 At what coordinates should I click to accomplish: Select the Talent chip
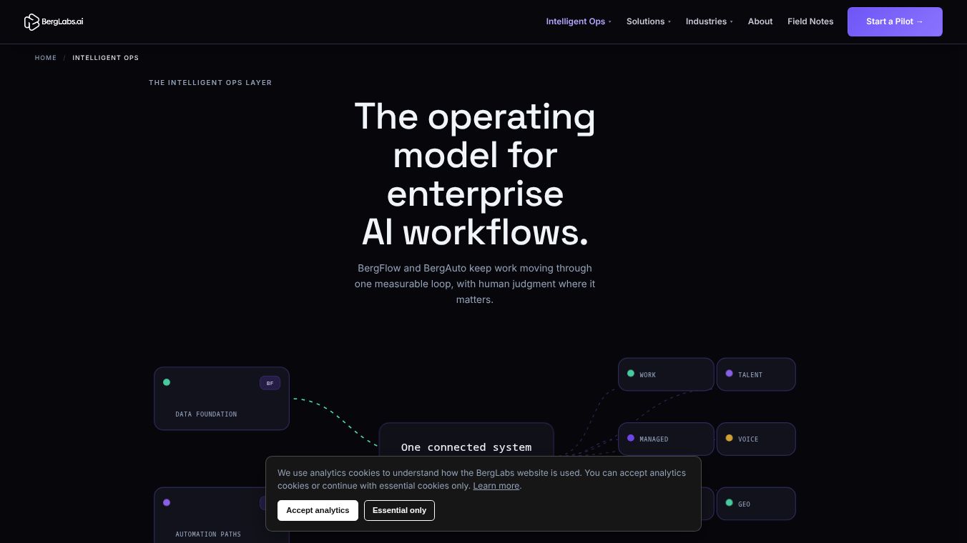tap(756, 374)
